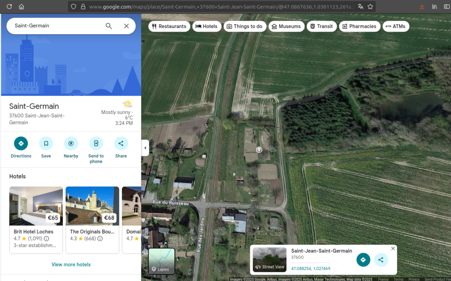Select the Hotels category chip

click(x=207, y=26)
